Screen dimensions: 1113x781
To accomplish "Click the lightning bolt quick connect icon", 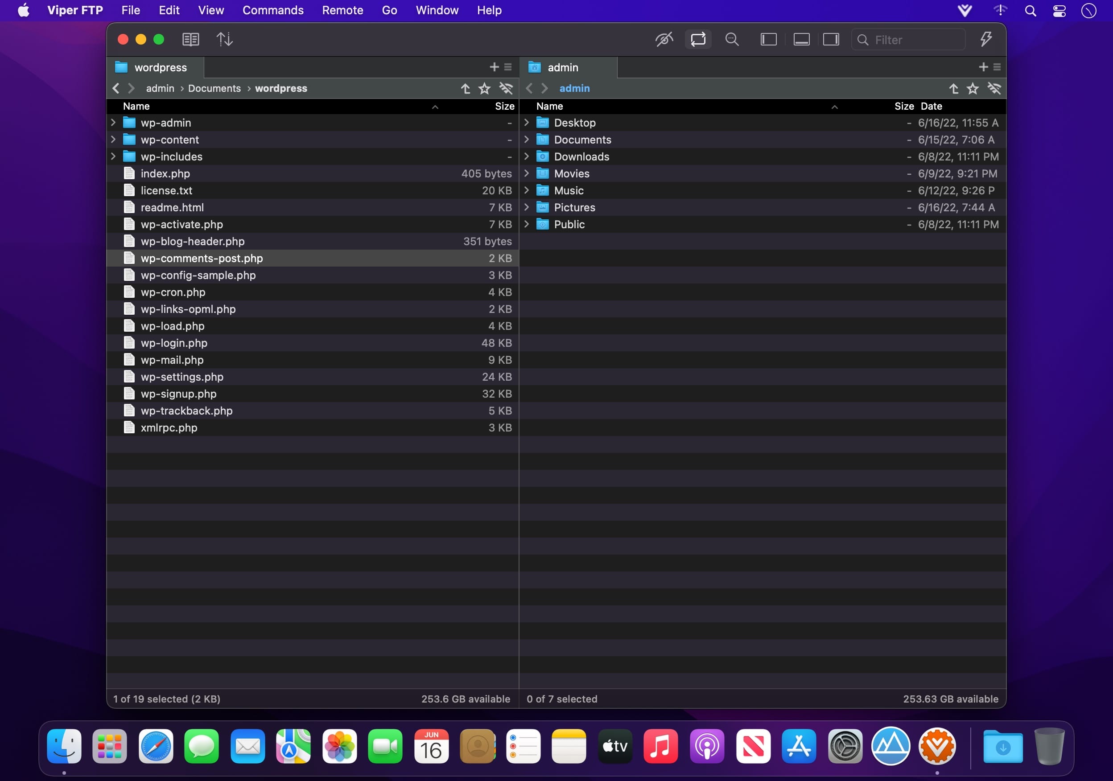I will (x=985, y=39).
